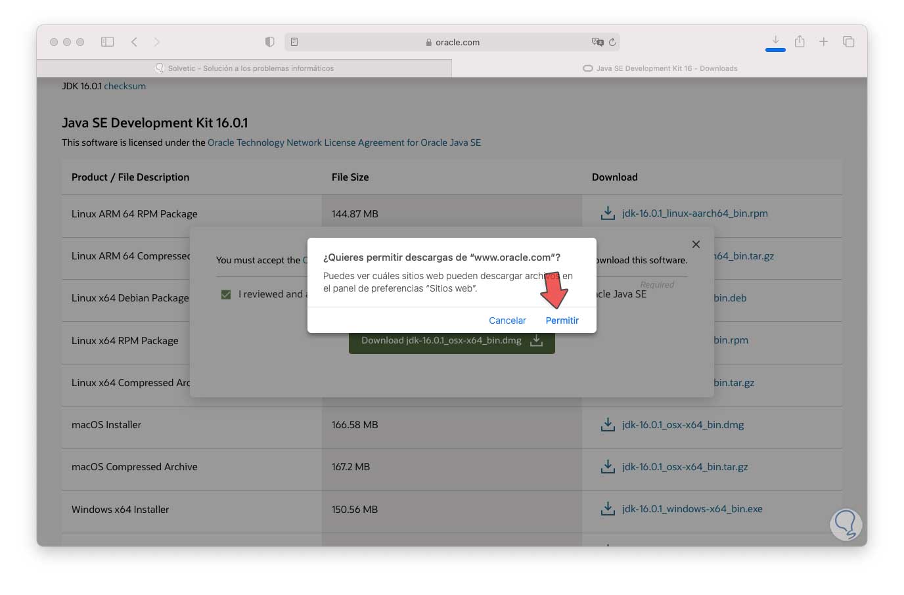Show the tab overview
Viewport: 904px width, 595px height.
849,41
